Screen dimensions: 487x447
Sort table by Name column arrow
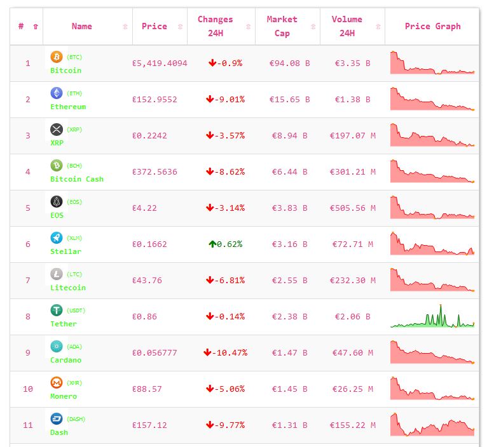click(125, 27)
